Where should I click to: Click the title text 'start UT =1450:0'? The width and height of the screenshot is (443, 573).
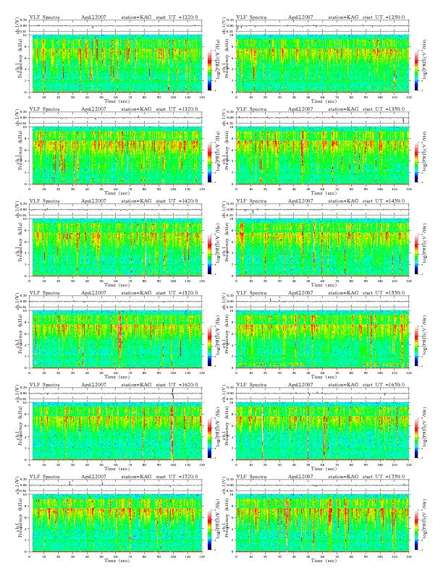click(x=384, y=200)
